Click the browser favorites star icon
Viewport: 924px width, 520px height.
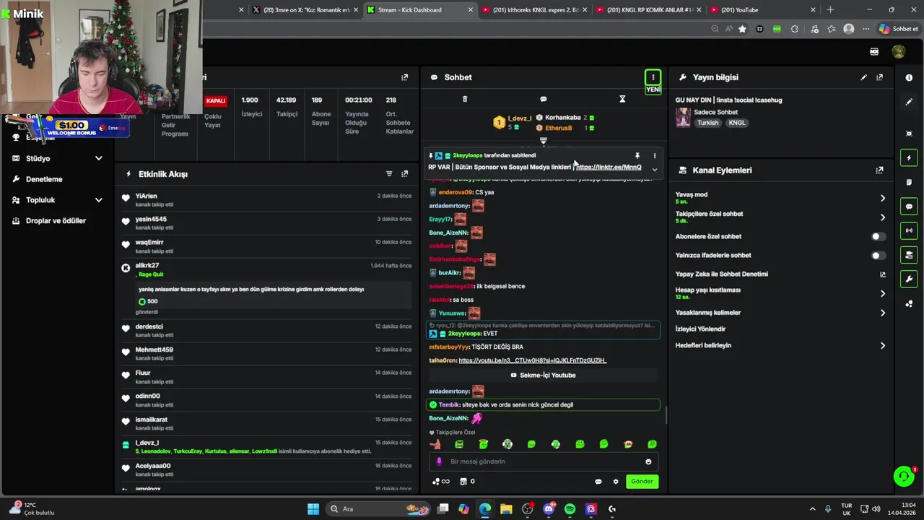(x=742, y=29)
